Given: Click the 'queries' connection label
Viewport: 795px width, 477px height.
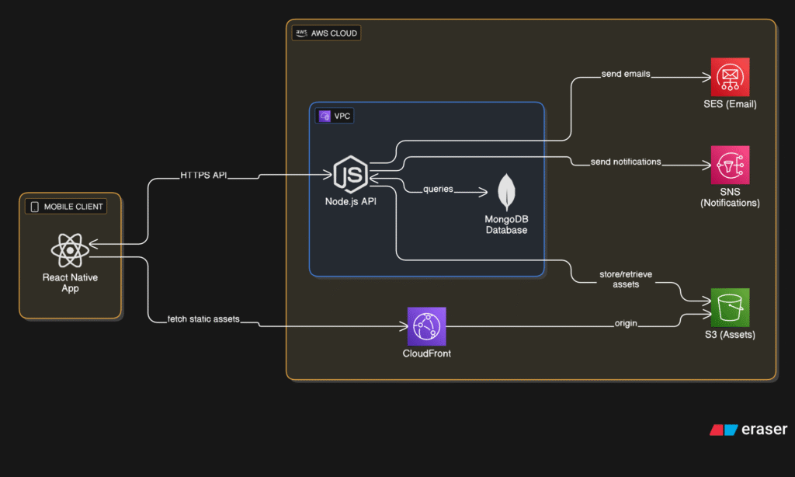Looking at the screenshot, I should coord(438,189).
